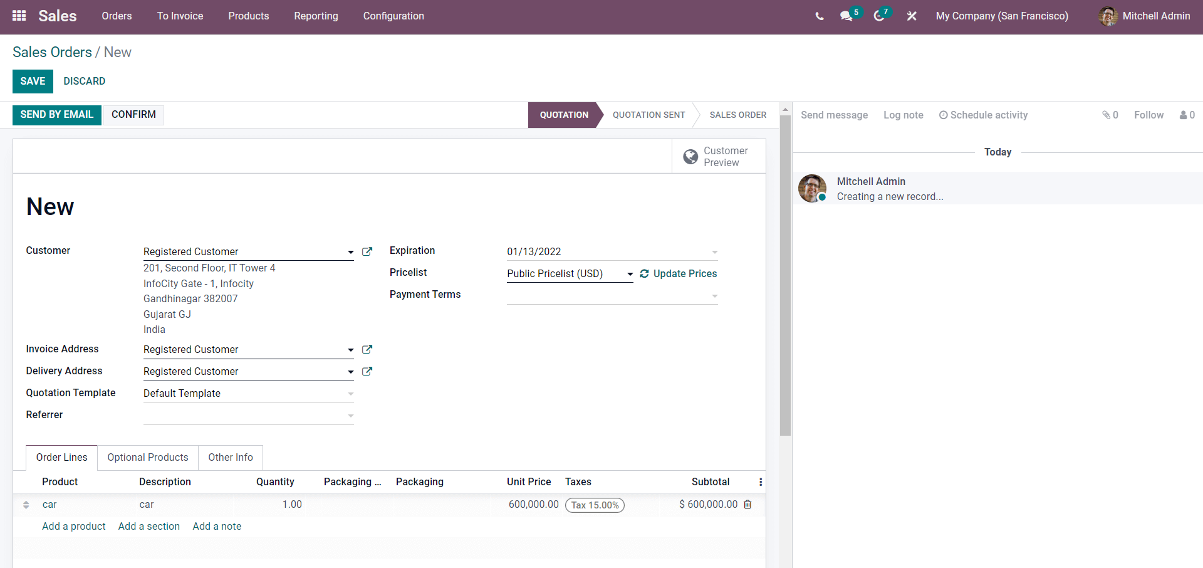Click Add a product link
Screen dimensions: 1203x568
tap(74, 526)
